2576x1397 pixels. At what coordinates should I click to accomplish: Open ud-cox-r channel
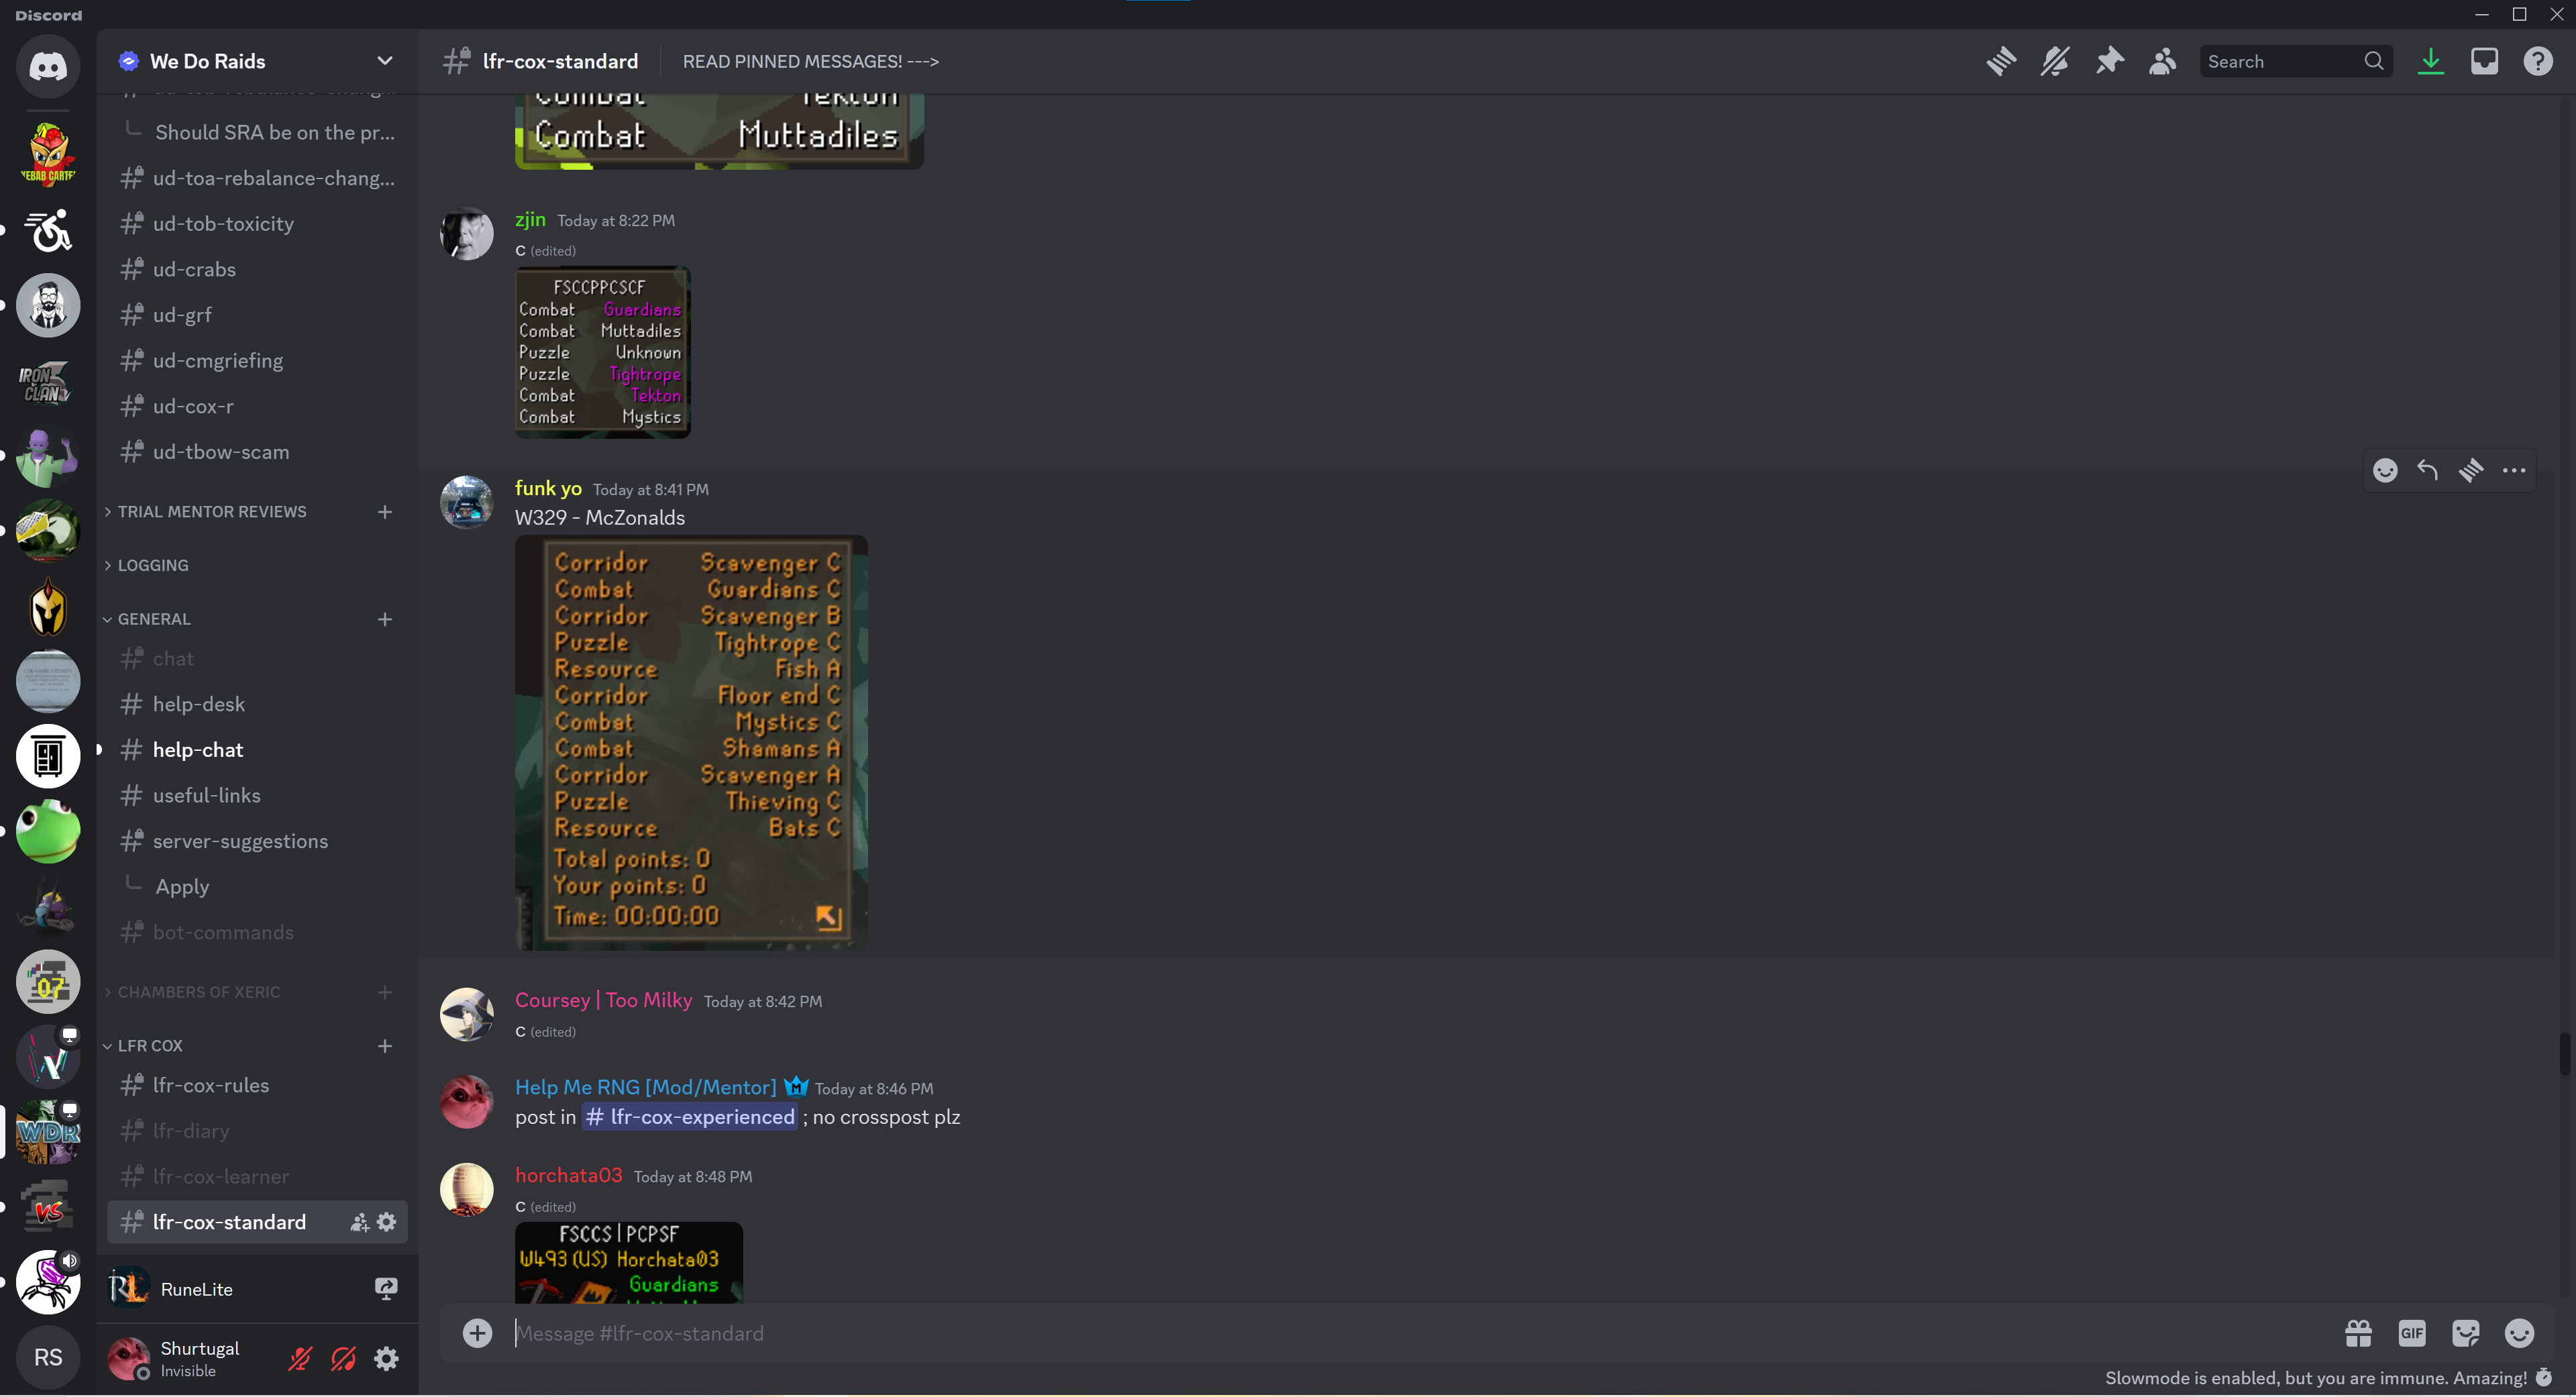coord(257,406)
